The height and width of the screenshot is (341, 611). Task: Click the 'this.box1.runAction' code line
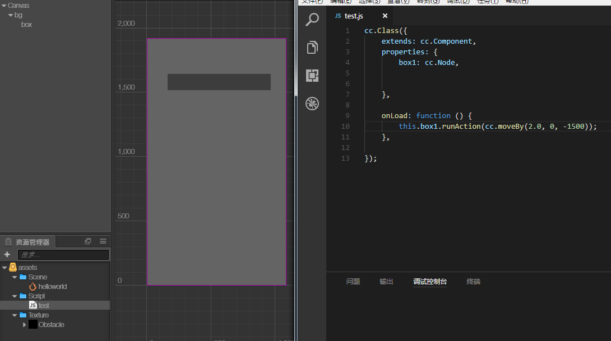tap(498, 126)
